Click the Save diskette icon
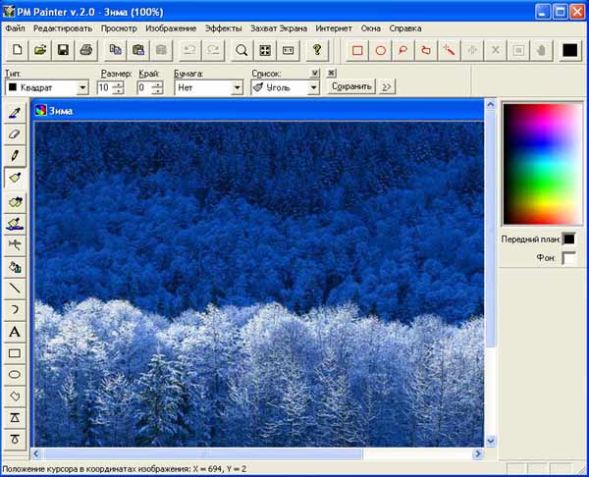Image resolution: width=589 pixels, height=477 pixels. [x=63, y=49]
